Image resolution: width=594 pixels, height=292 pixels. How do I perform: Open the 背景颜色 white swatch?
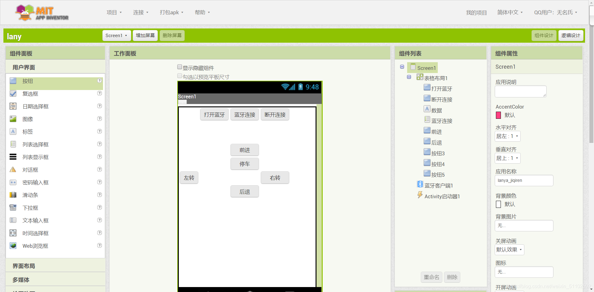pos(498,204)
